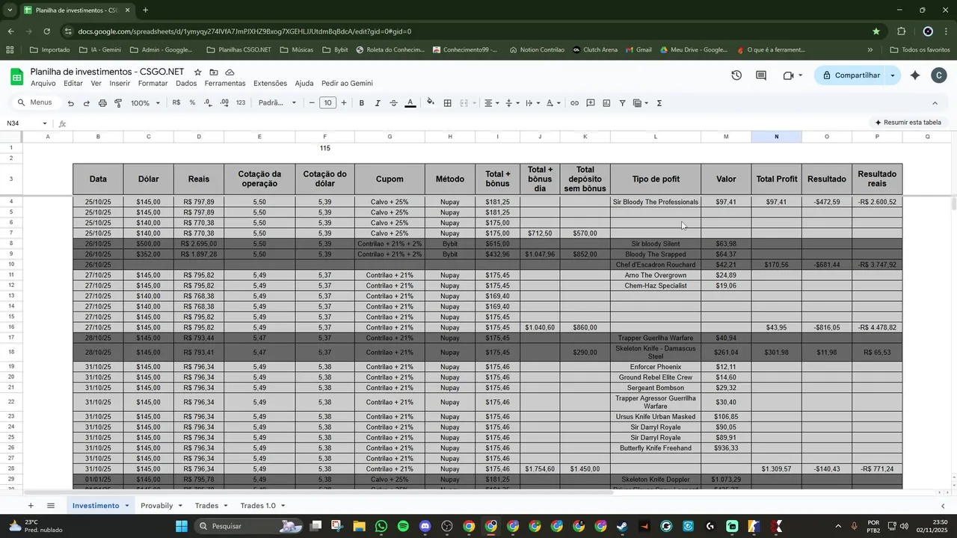Format cell as percent
The image size is (957, 538).
[193, 103]
